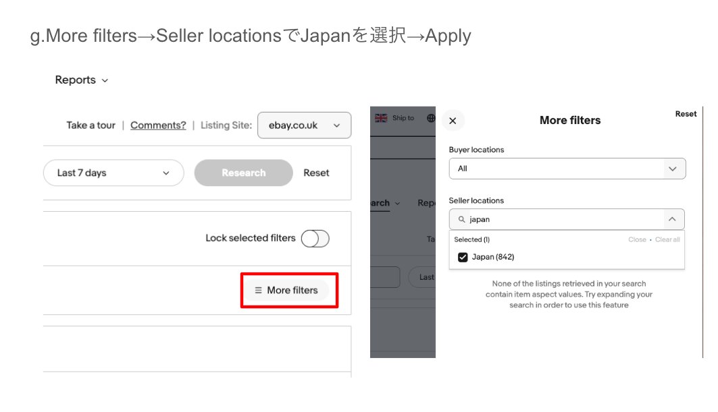Viewport: 718px width, 412px height.
Task: Toggle the Lock selected filters switch
Action: [315, 239]
